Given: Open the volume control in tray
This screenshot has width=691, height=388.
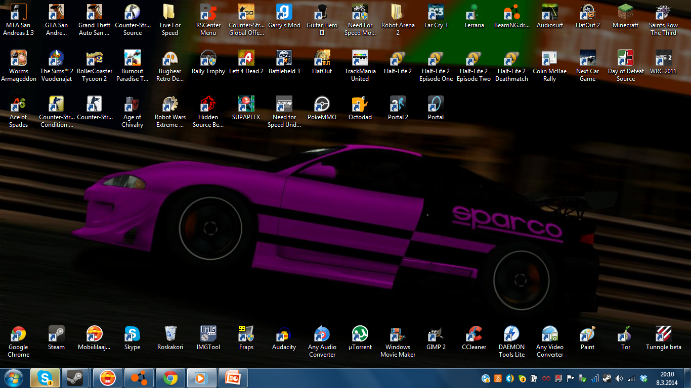Looking at the screenshot, I should [619, 378].
